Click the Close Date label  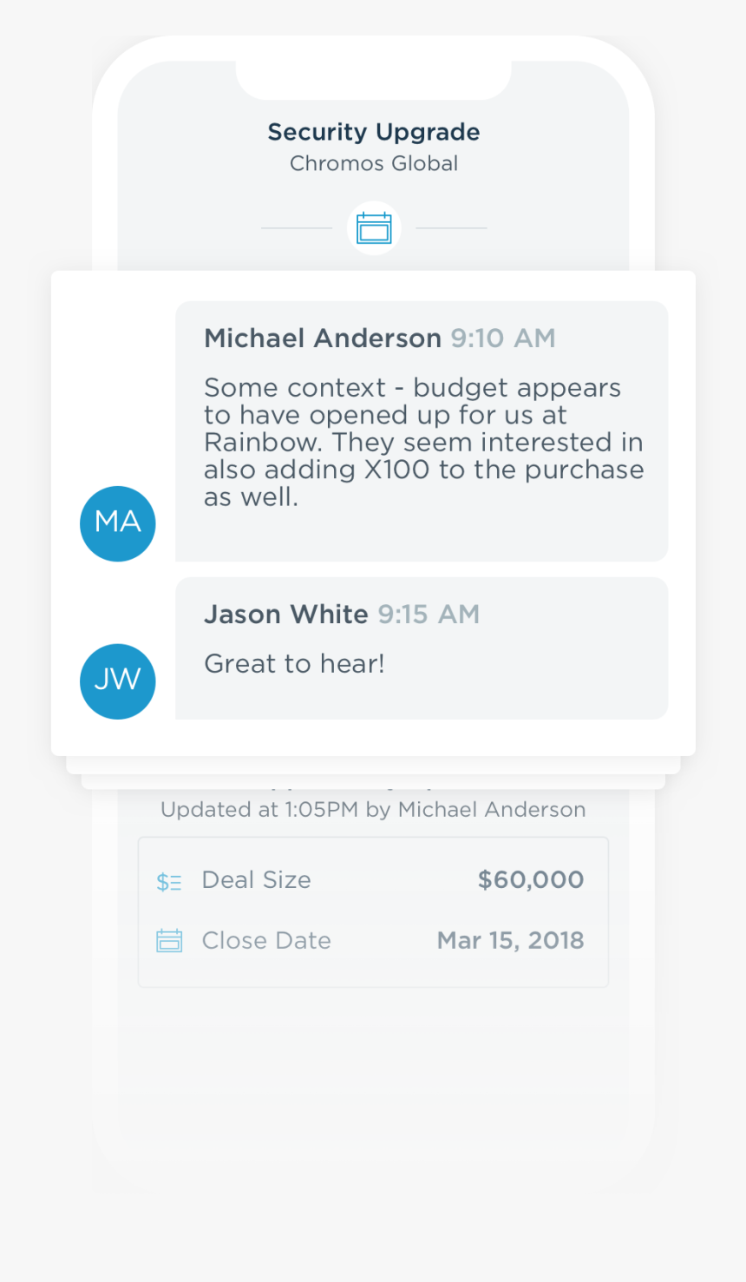(266, 941)
